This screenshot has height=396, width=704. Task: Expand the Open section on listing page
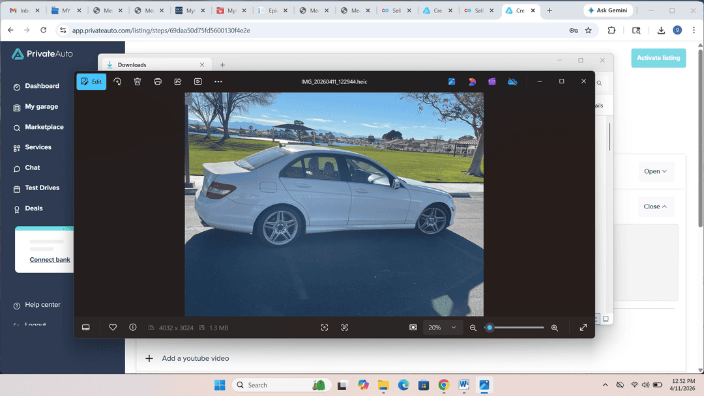(x=656, y=171)
